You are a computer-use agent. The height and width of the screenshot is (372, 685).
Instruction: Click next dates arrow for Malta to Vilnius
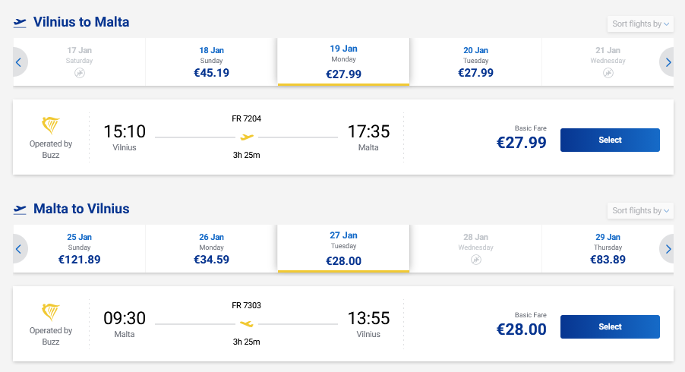pos(668,248)
